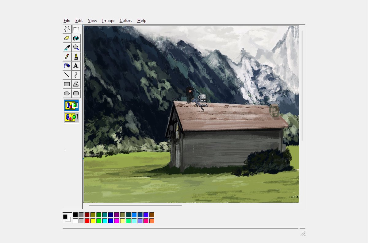Open the Colors menu
The image size is (368, 243).
[x=126, y=21]
